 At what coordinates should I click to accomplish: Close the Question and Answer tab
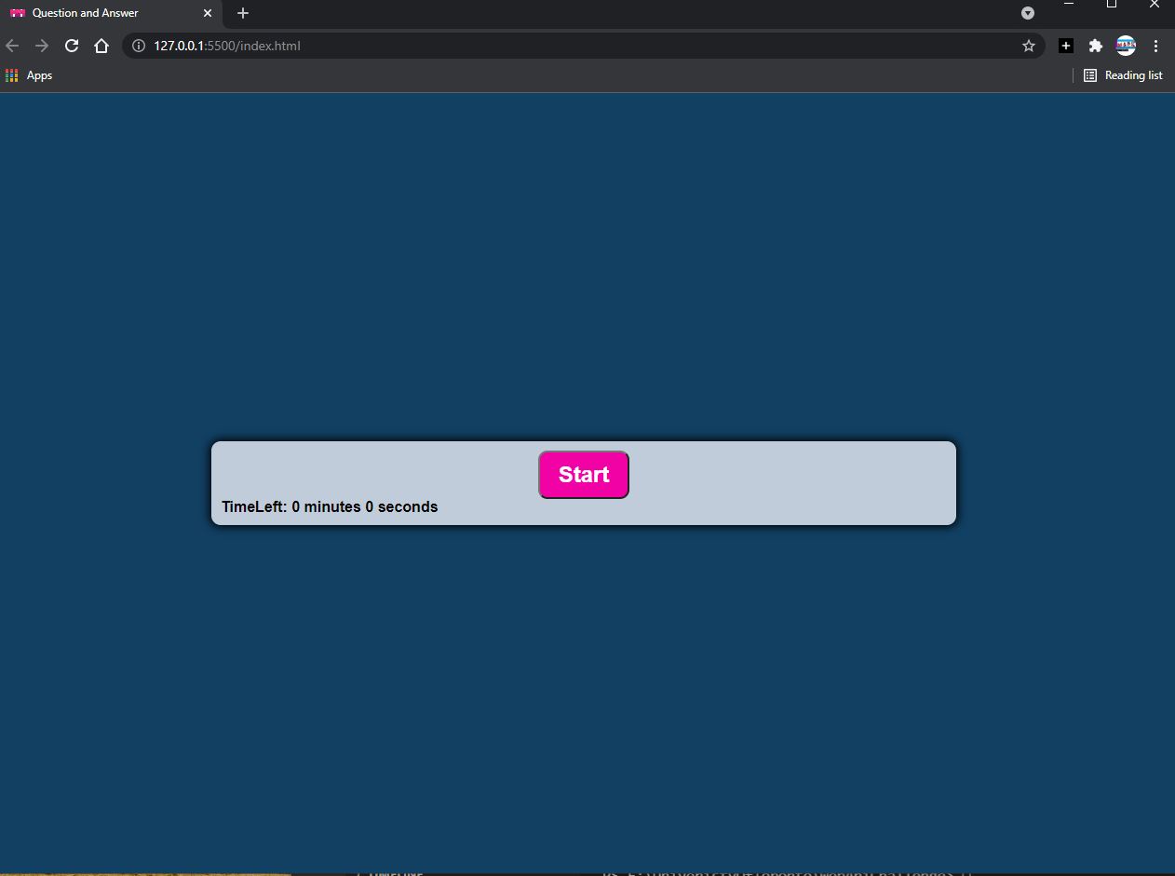click(x=208, y=13)
